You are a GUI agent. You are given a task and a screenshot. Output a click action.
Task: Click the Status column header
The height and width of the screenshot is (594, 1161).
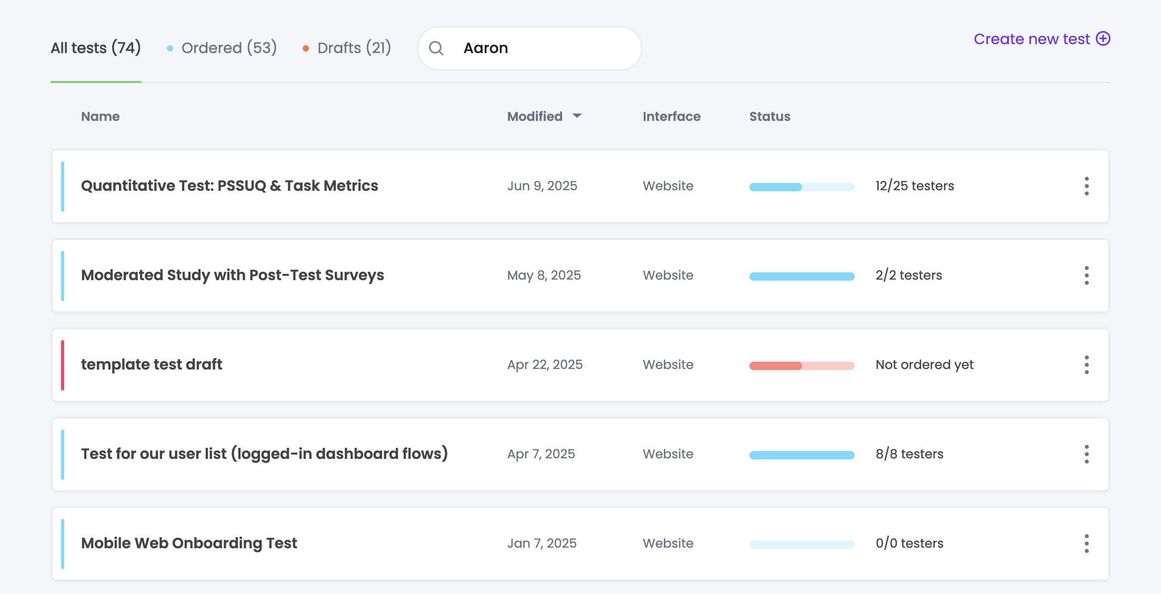[770, 116]
